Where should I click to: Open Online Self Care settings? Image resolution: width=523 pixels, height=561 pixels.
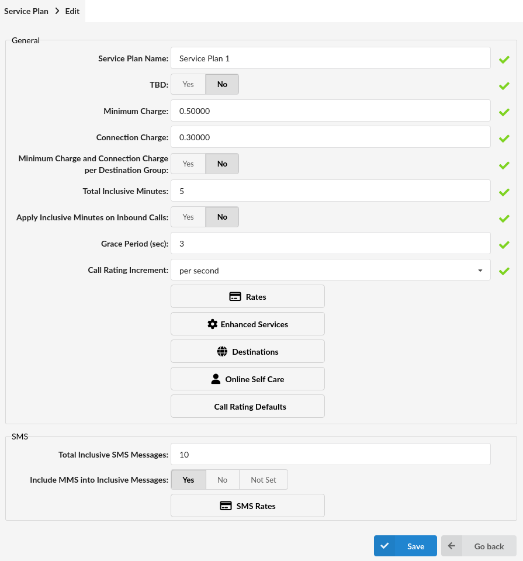248,379
